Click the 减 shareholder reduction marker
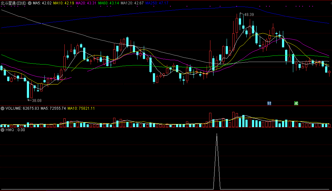The width and height of the screenshot is (332, 191). coord(296,103)
